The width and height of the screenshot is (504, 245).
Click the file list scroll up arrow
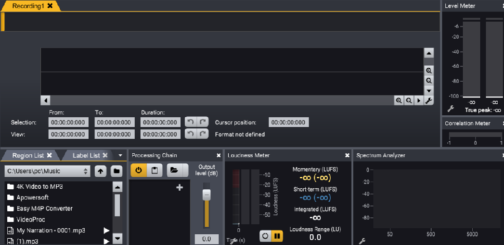click(x=117, y=187)
